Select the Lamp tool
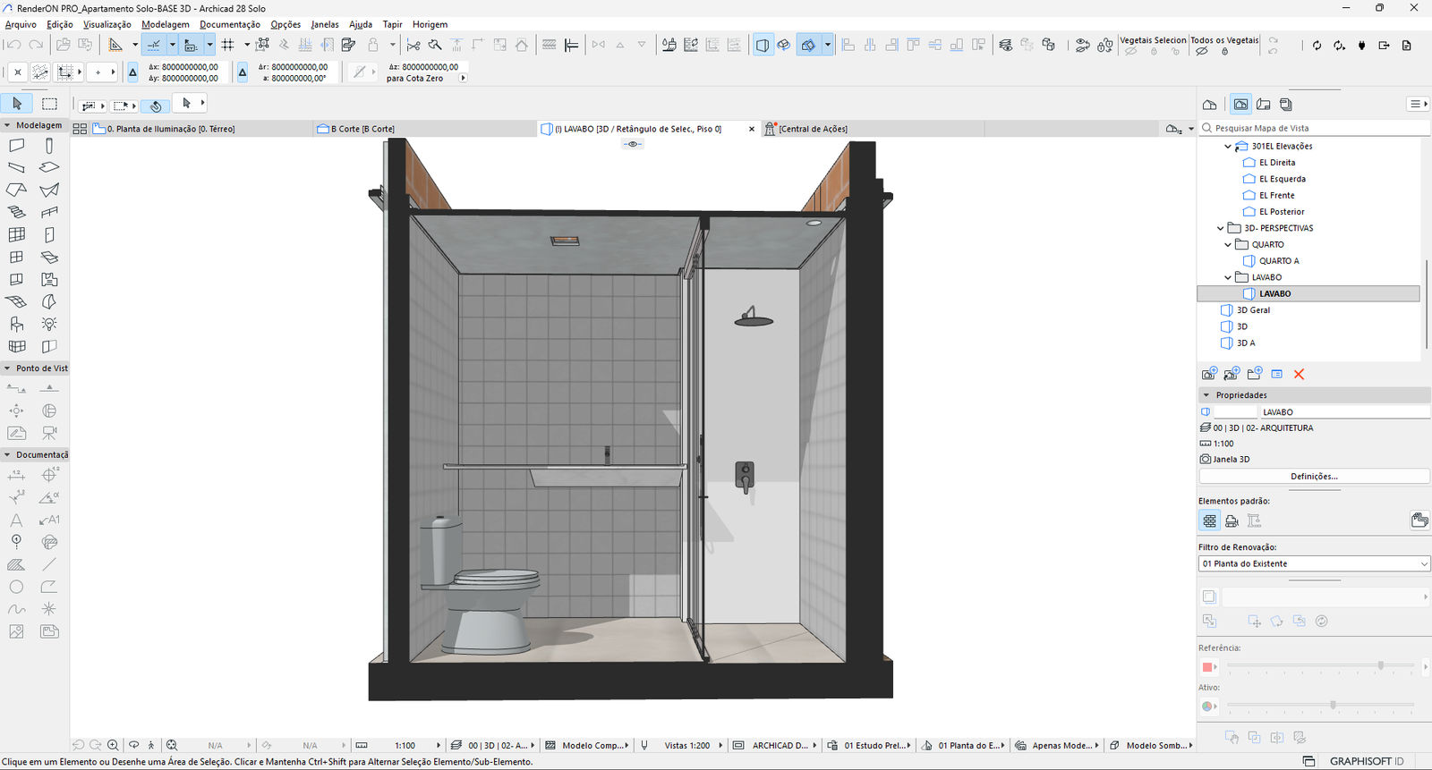The width and height of the screenshot is (1432, 770). pos(49,324)
